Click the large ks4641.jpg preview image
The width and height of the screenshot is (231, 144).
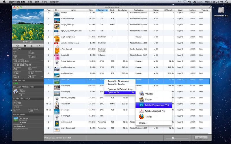[x=28, y=25]
